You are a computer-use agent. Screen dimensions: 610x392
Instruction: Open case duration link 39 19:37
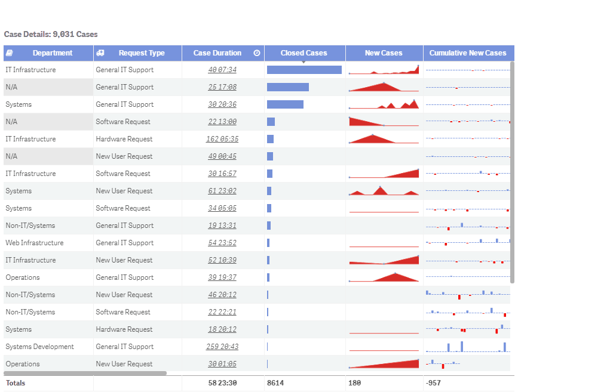click(222, 277)
